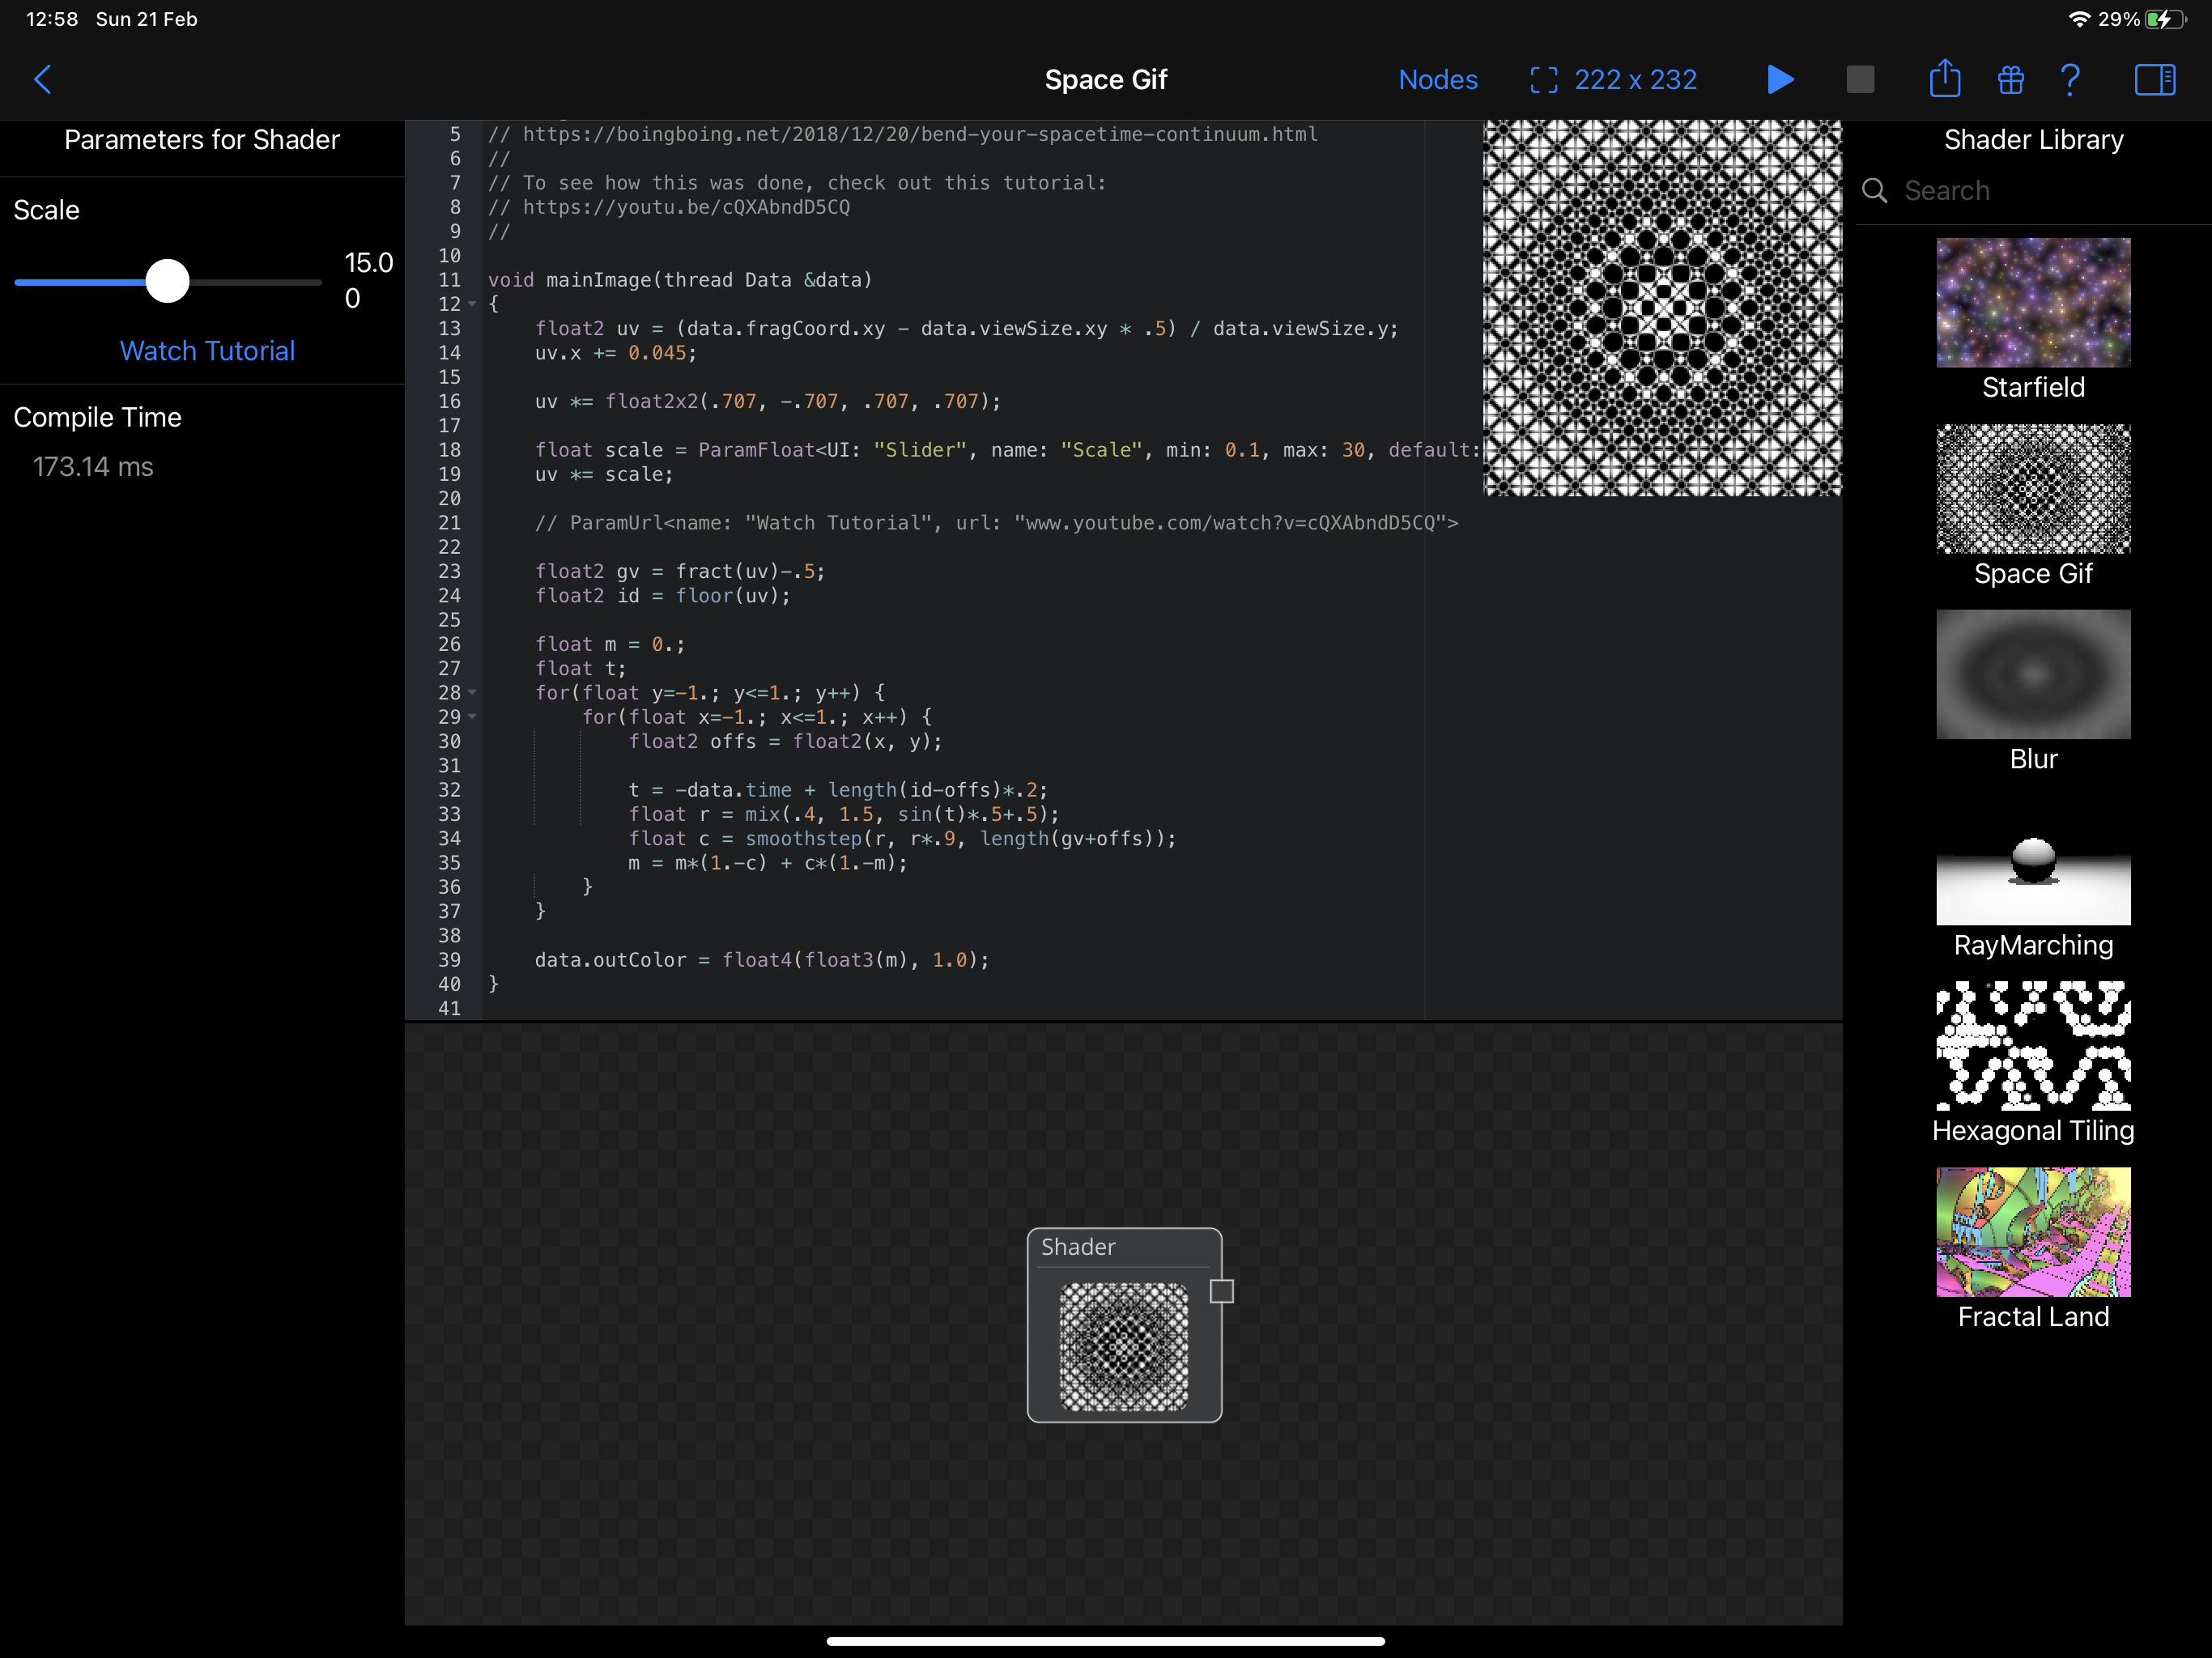Viewport: 2212px width, 1658px height.
Task: Tap the gift box icon
Action: coord(2010,79)
